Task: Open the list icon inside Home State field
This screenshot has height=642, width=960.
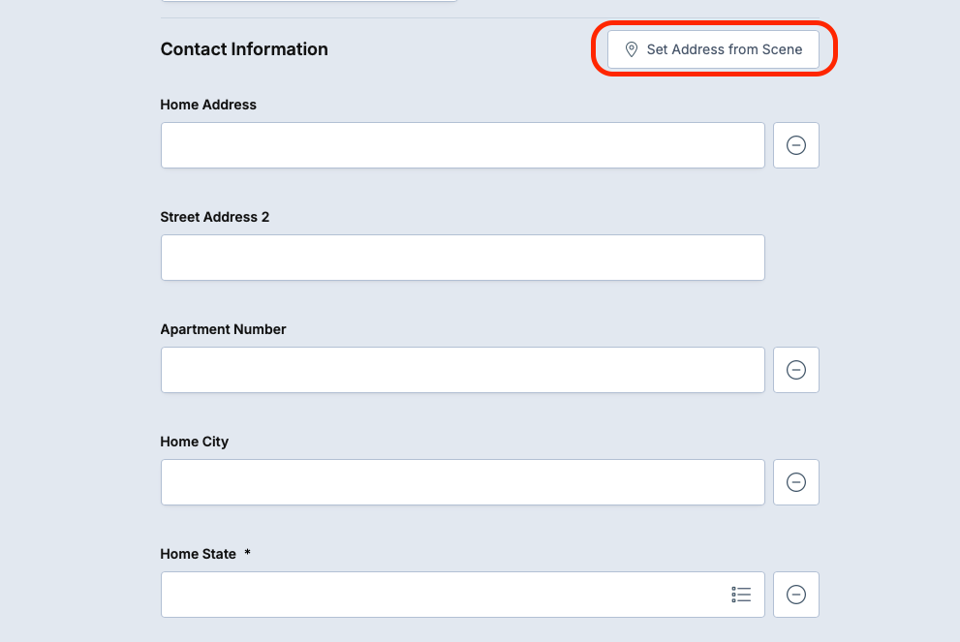Action: pos(741,595)
